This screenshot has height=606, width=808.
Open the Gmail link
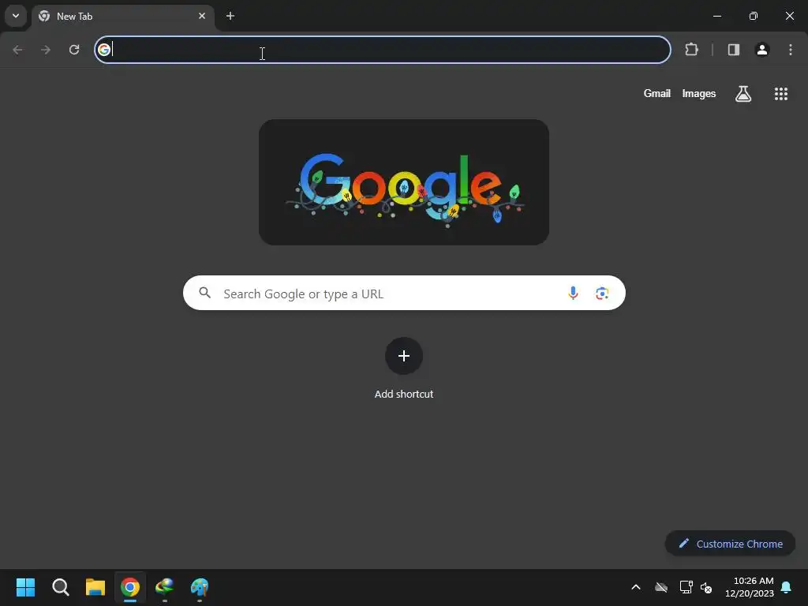click(657, 93)
